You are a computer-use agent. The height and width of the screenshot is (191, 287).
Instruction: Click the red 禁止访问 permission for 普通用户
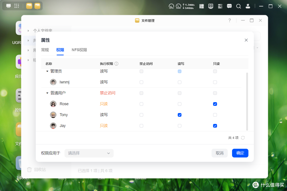pos(108,93)
